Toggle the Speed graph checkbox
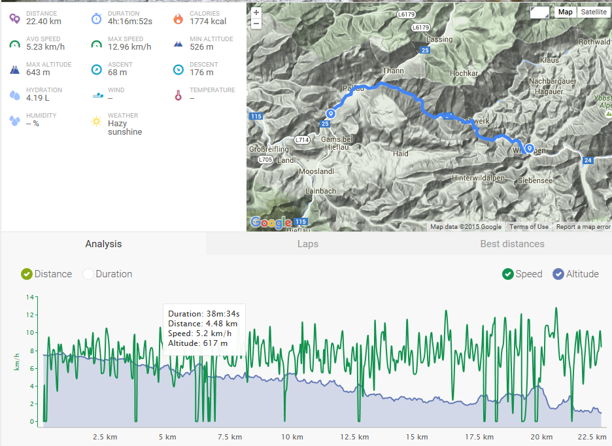This screenshot has height=446, width=612. (x=508, y=274)
